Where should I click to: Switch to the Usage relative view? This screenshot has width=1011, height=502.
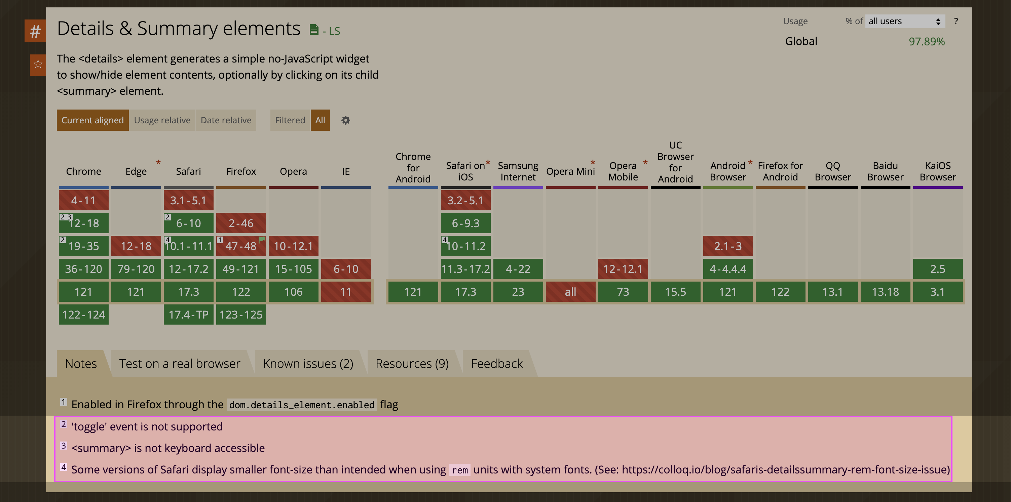(x=162, y=120)
